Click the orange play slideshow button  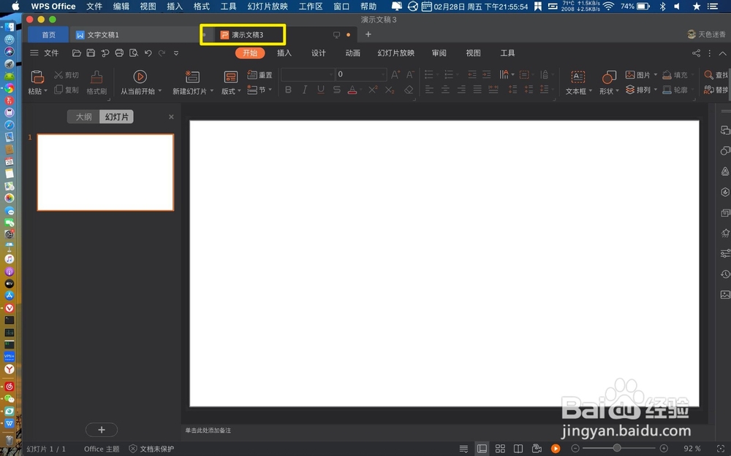tap(556, 449)
